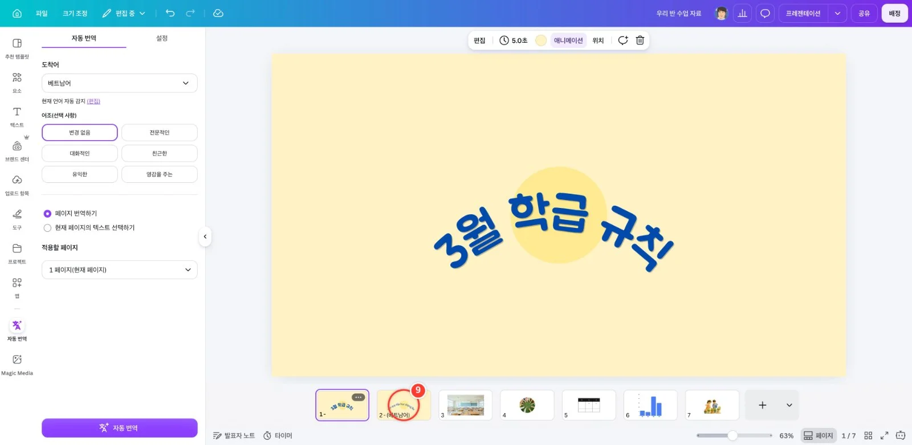This screenshot has width=912, height=445.
Task: Click the 공유 share button
Action: pos(864,13)
